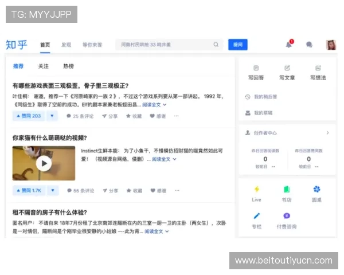344x275 pixels.
Task: Click the blue 提问 ask button
Action: pos(238,45)
